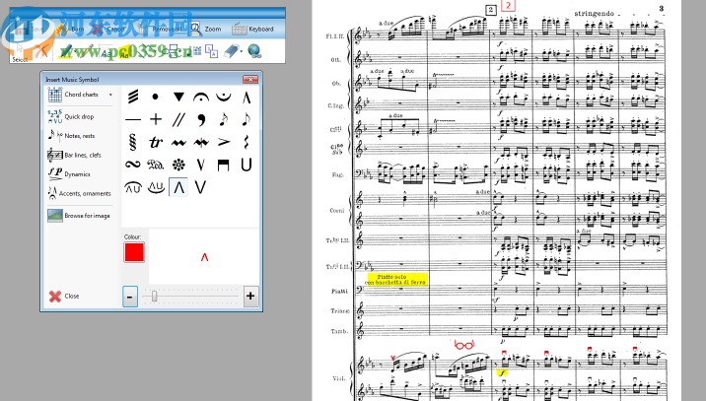Click the yellow highlighted Piatto solo text
This screenshot has height=401, width=706.
tap(397, 279)
